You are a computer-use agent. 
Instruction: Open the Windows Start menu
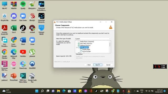[37, 91]
